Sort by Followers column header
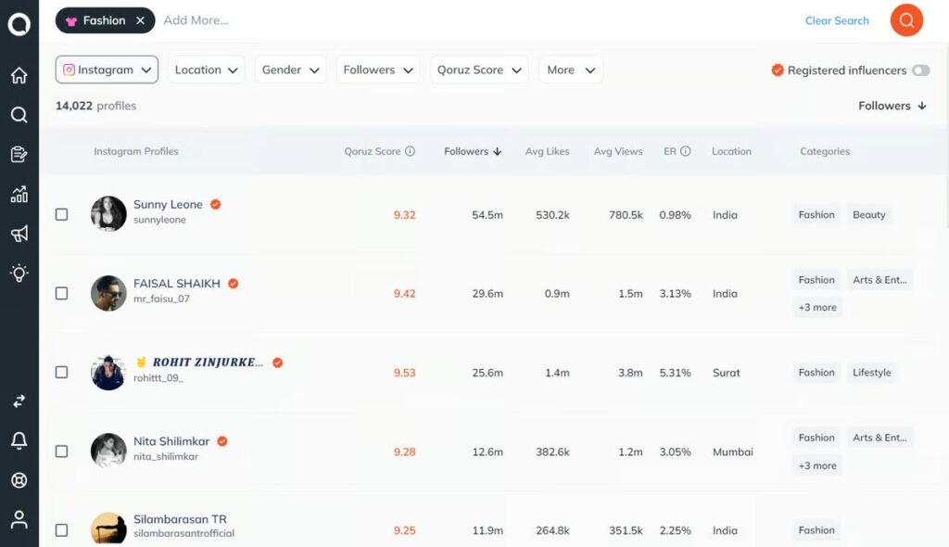 (473, 151)
